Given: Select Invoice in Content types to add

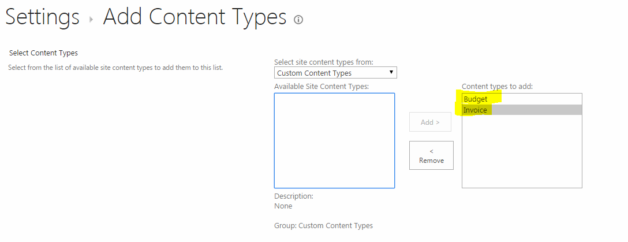Looking at the screenshot, I should point(476,110).
